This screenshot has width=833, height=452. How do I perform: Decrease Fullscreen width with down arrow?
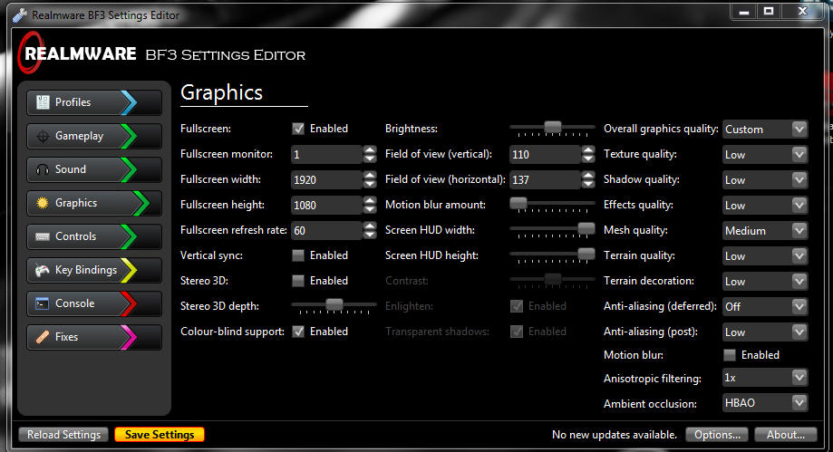370,184
